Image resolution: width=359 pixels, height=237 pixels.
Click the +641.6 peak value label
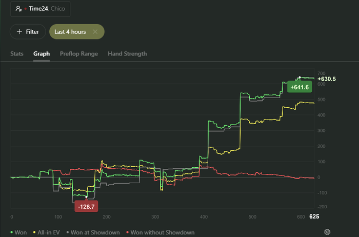pyautogui.click(x=300, y=87)
